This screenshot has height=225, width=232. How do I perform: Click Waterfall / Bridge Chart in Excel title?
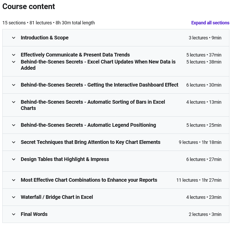tap(57, 197)
